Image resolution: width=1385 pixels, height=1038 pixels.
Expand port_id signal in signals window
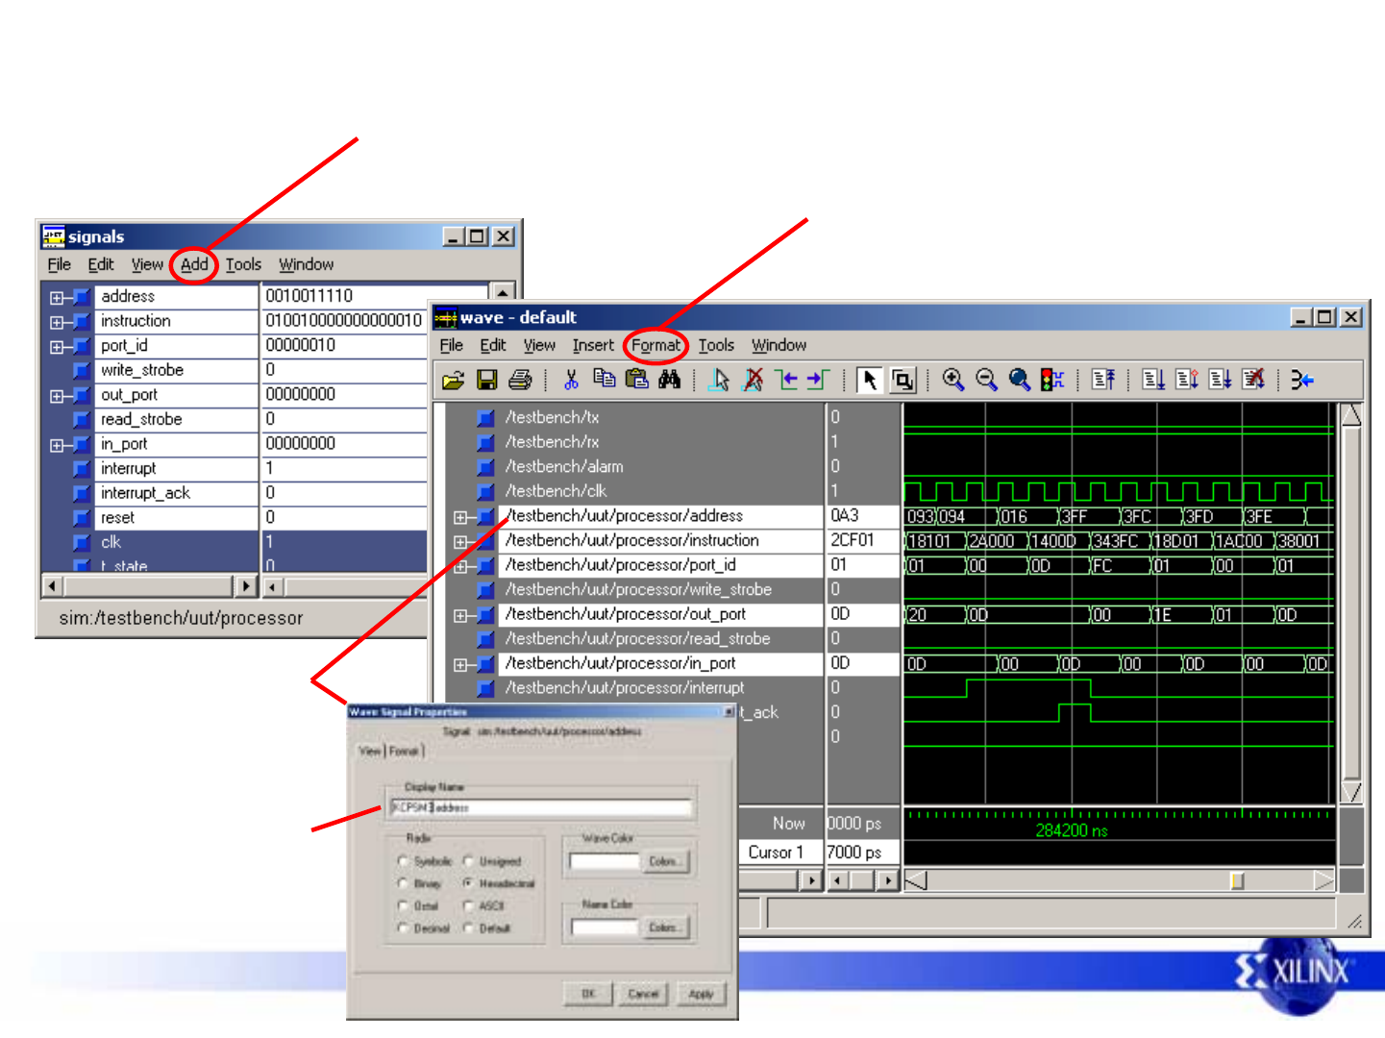(57, 347)
